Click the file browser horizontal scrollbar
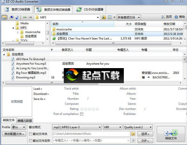Image resolution: width=187 pixels, height=145 pixels. [113, 43]
